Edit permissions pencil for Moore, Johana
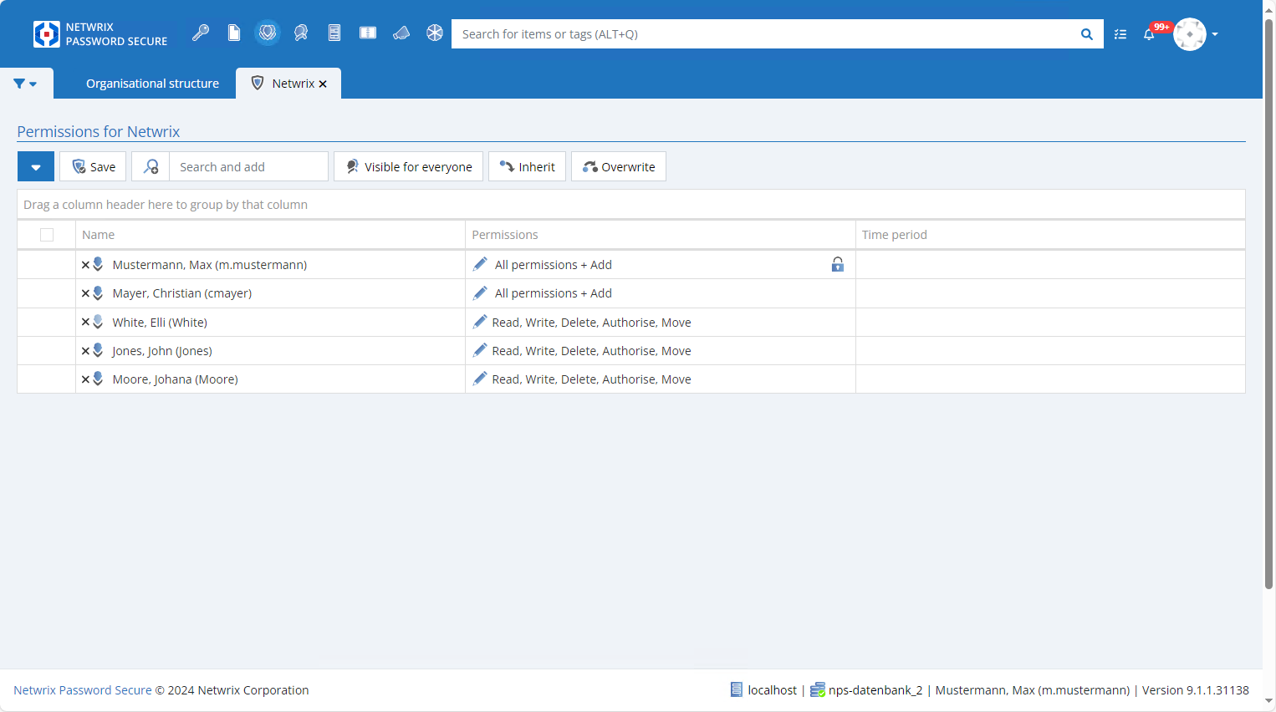 tap(480, 379)
